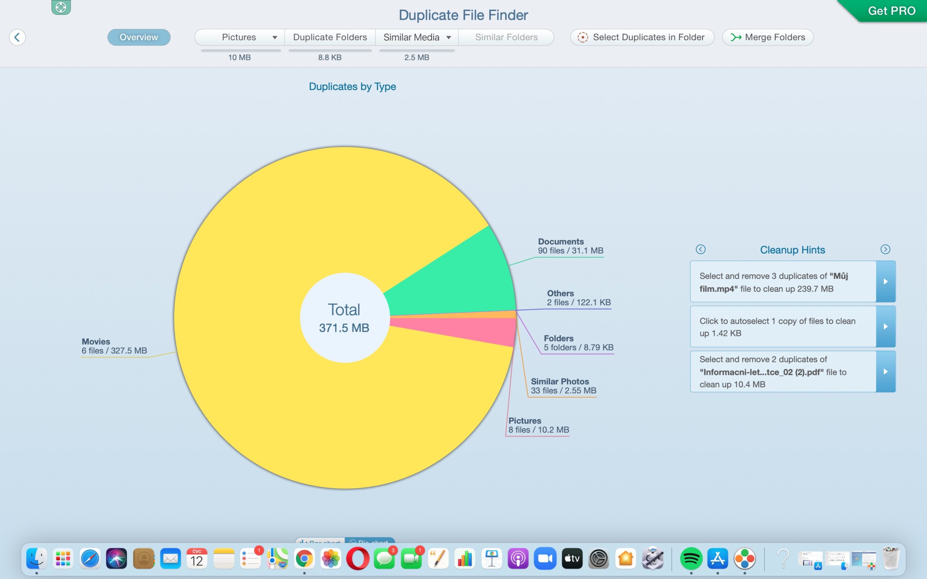
Task: Open the Duplicate File Finder app icon top-left
Action: click(60, 7)
